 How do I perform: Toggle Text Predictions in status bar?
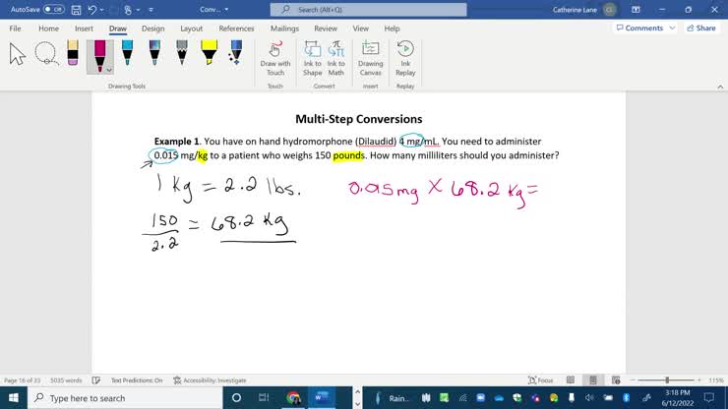click(137, 380)
